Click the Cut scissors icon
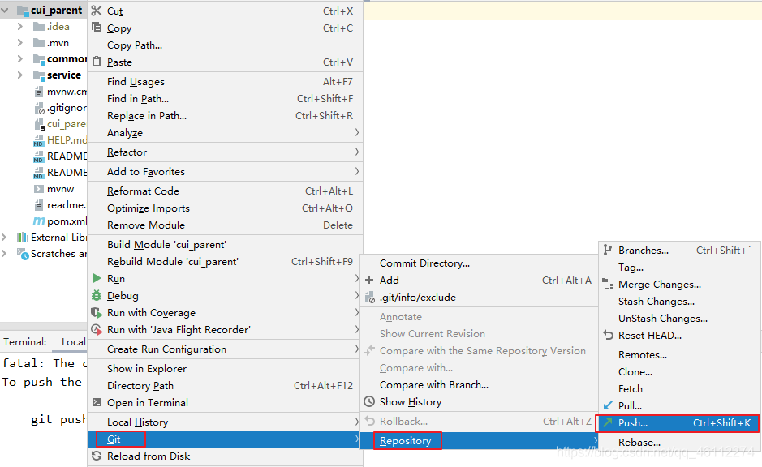This screenshot has width=762, height=467. coord(97,11)
